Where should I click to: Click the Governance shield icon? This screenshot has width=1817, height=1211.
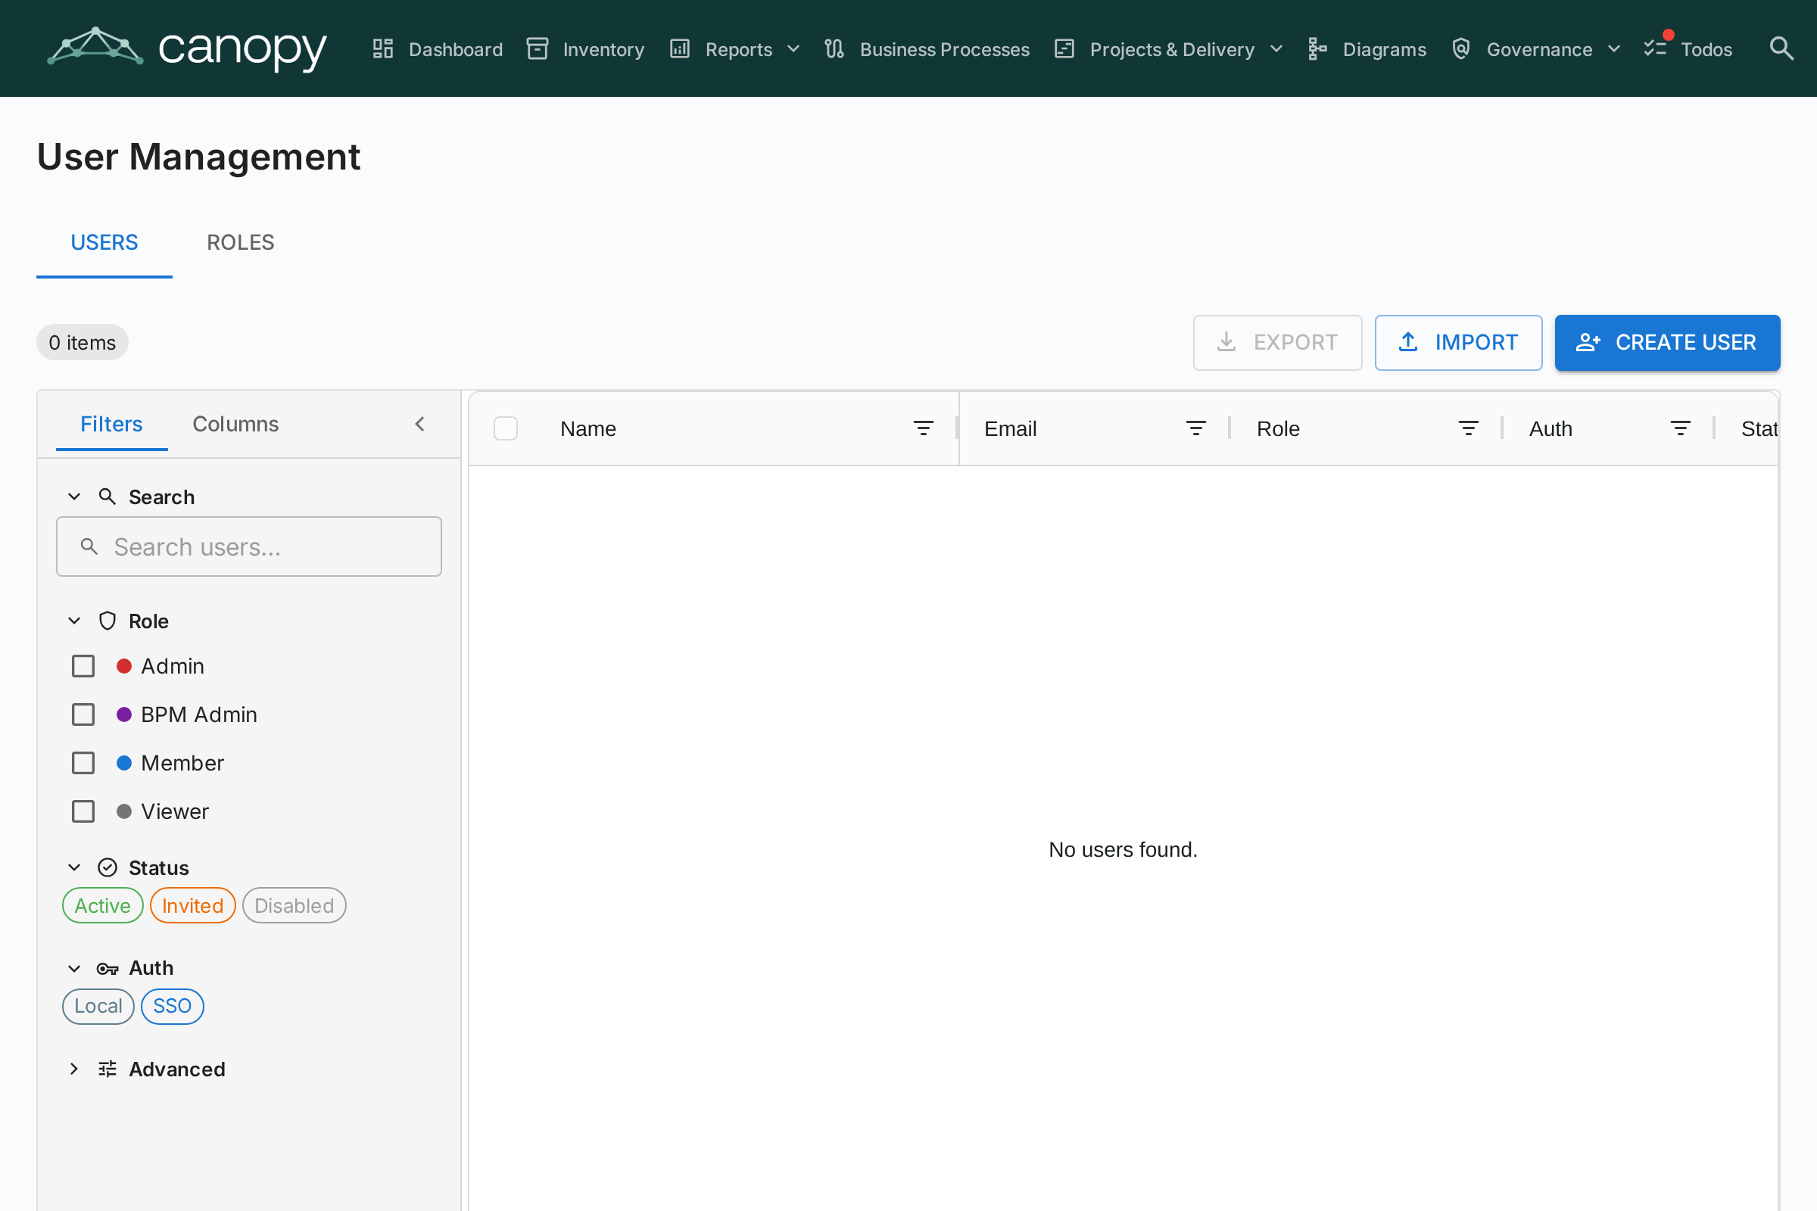pyautogui.click(x=1461, y=48)
